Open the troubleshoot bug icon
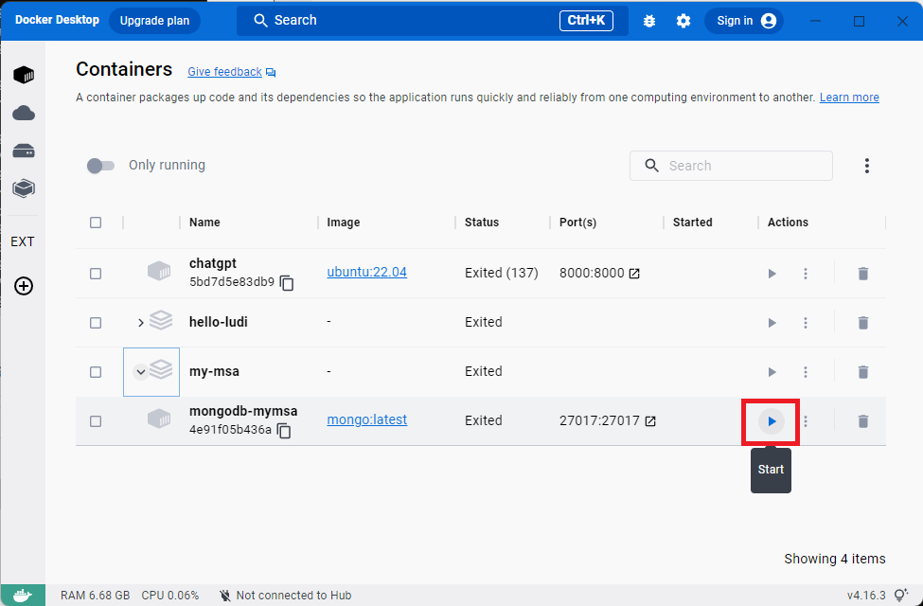The height and width of the screenshot is (606, 923). [649, 21]
